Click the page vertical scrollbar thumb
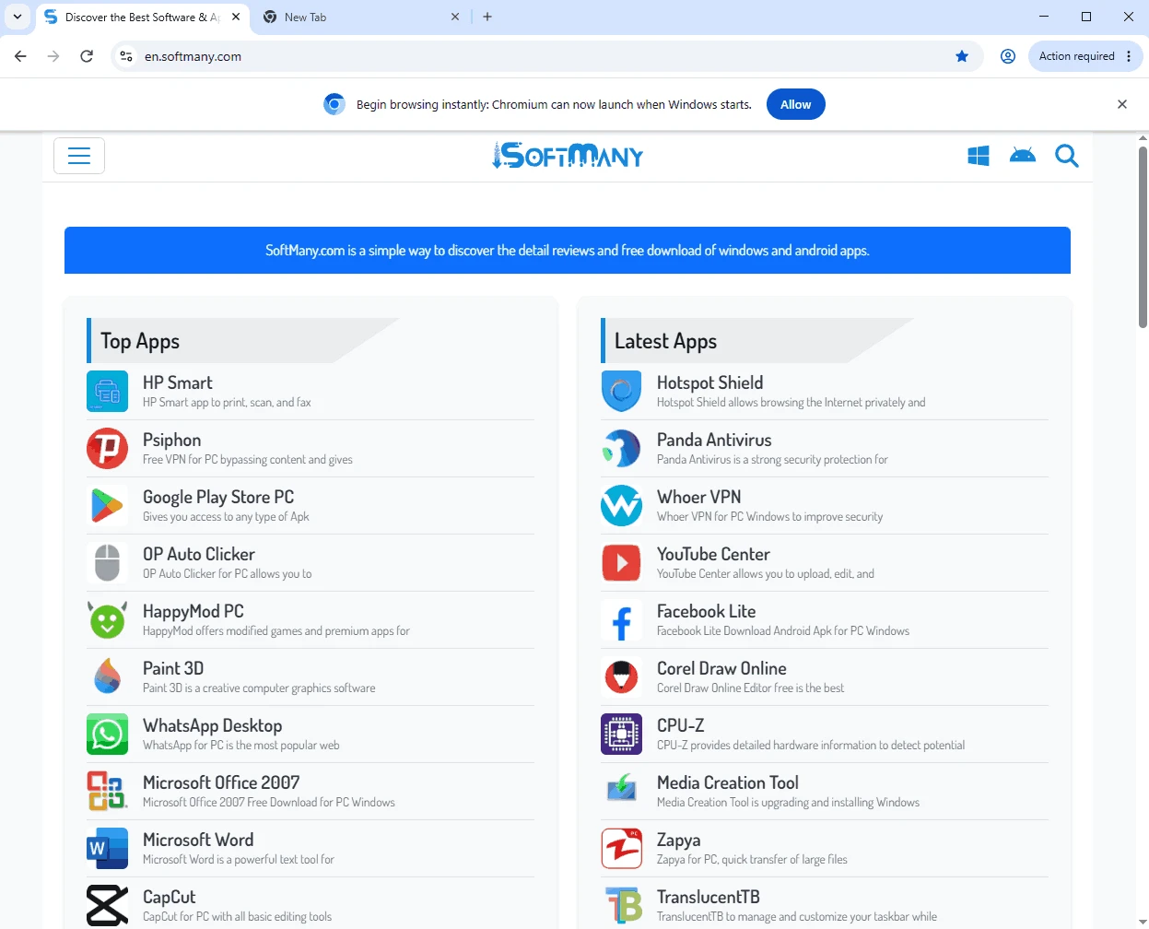 click(1143, 237)
